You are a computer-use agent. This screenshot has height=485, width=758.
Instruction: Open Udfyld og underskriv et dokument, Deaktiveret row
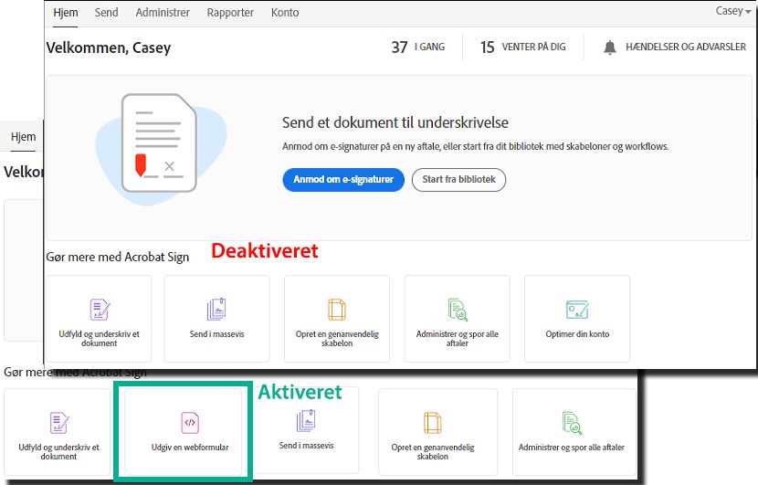pos(100,339)
